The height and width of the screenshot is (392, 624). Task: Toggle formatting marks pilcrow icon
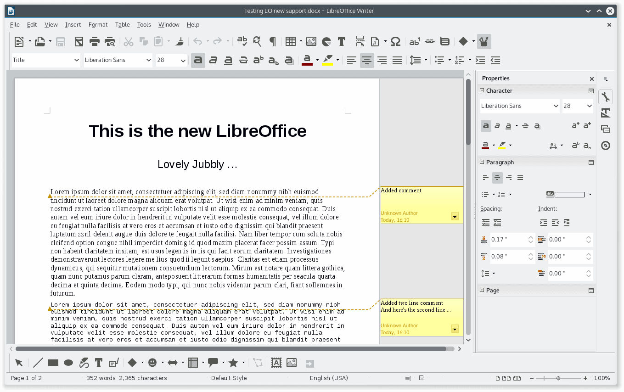(272, 42)
